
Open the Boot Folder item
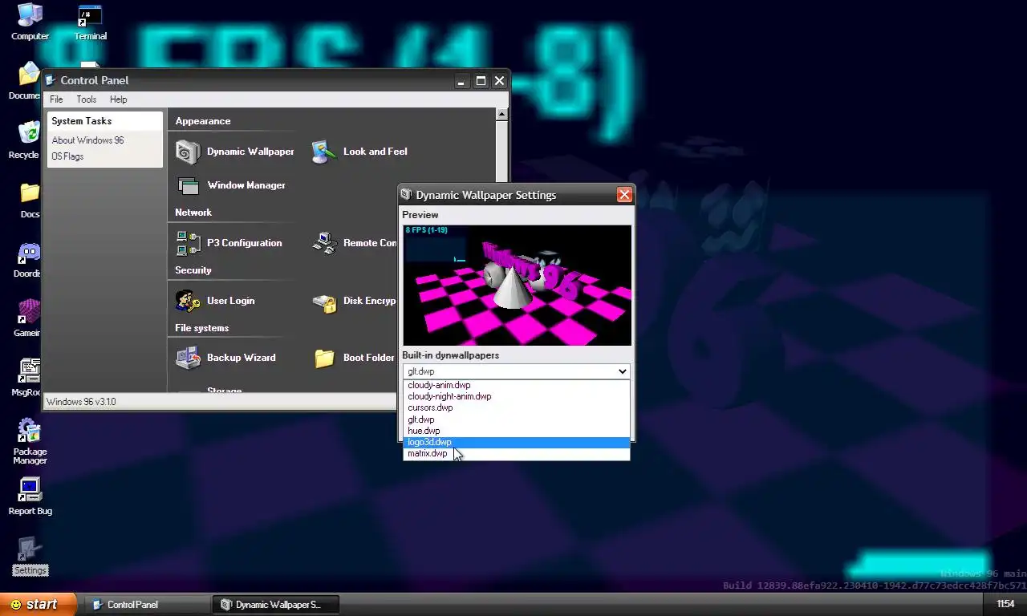354,358
